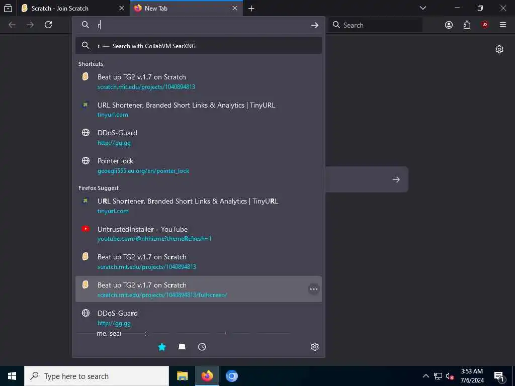
Task: Open the Extensions puzzle icon
Action: [467, 25]
